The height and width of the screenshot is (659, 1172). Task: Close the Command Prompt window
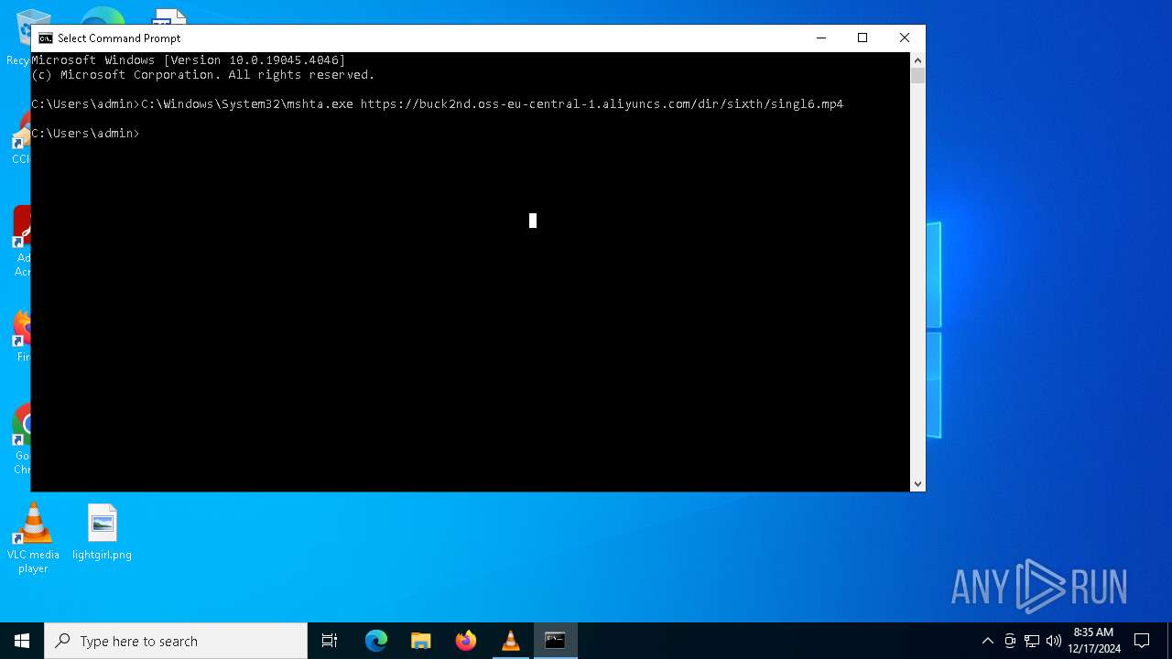[x=905, y=38]
